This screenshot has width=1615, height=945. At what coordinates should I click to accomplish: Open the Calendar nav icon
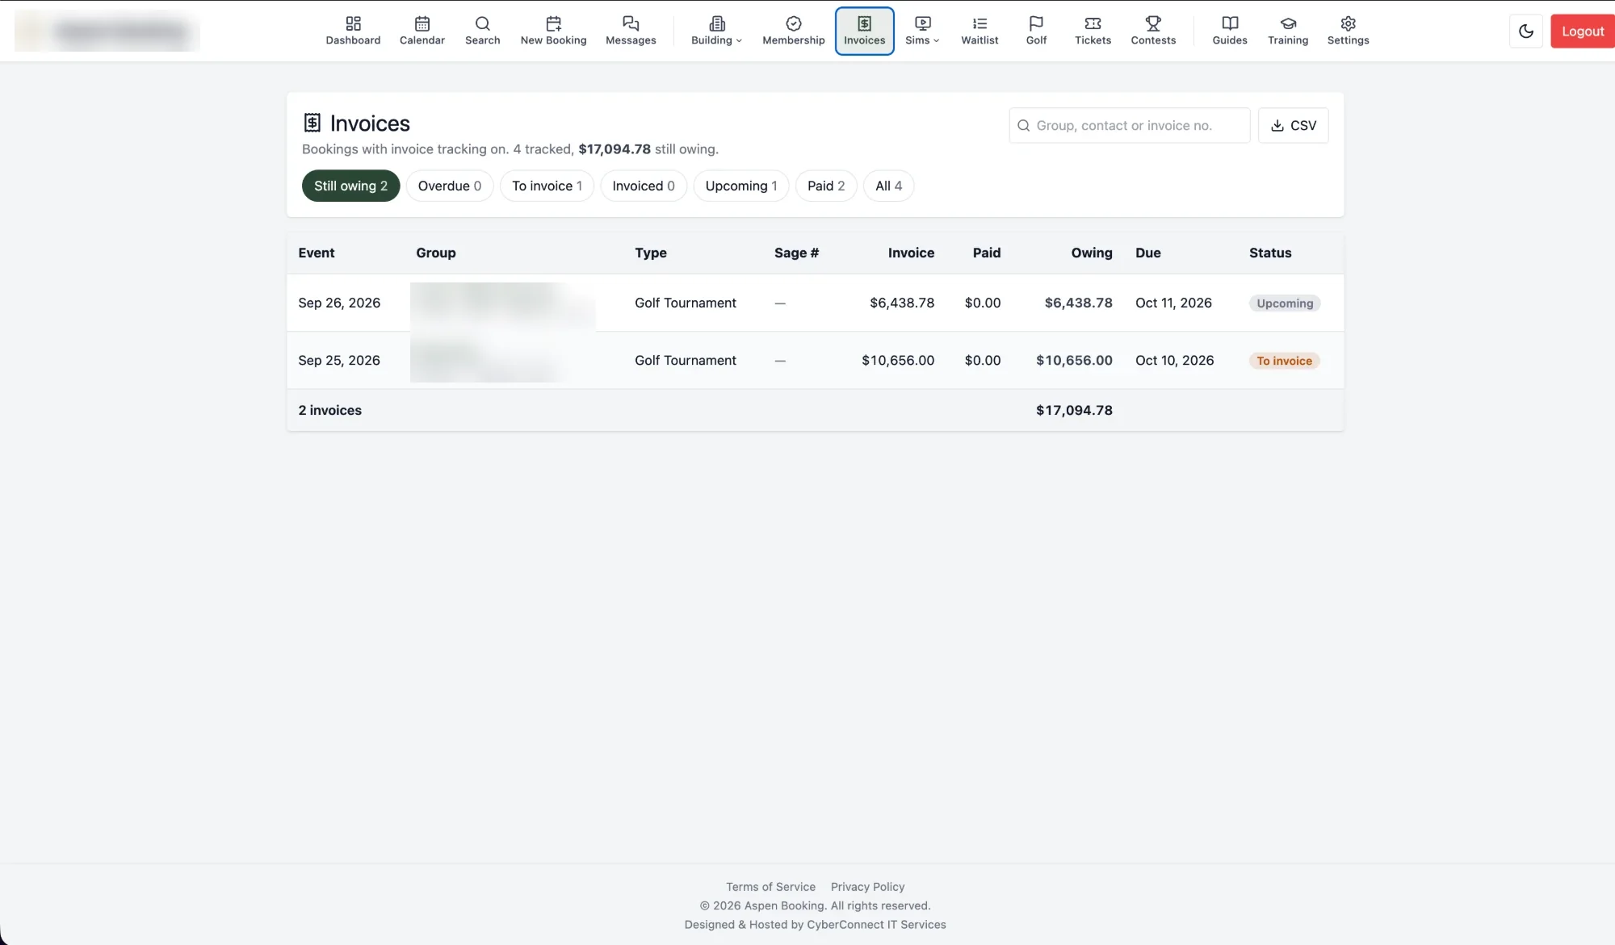click(422, 31)
